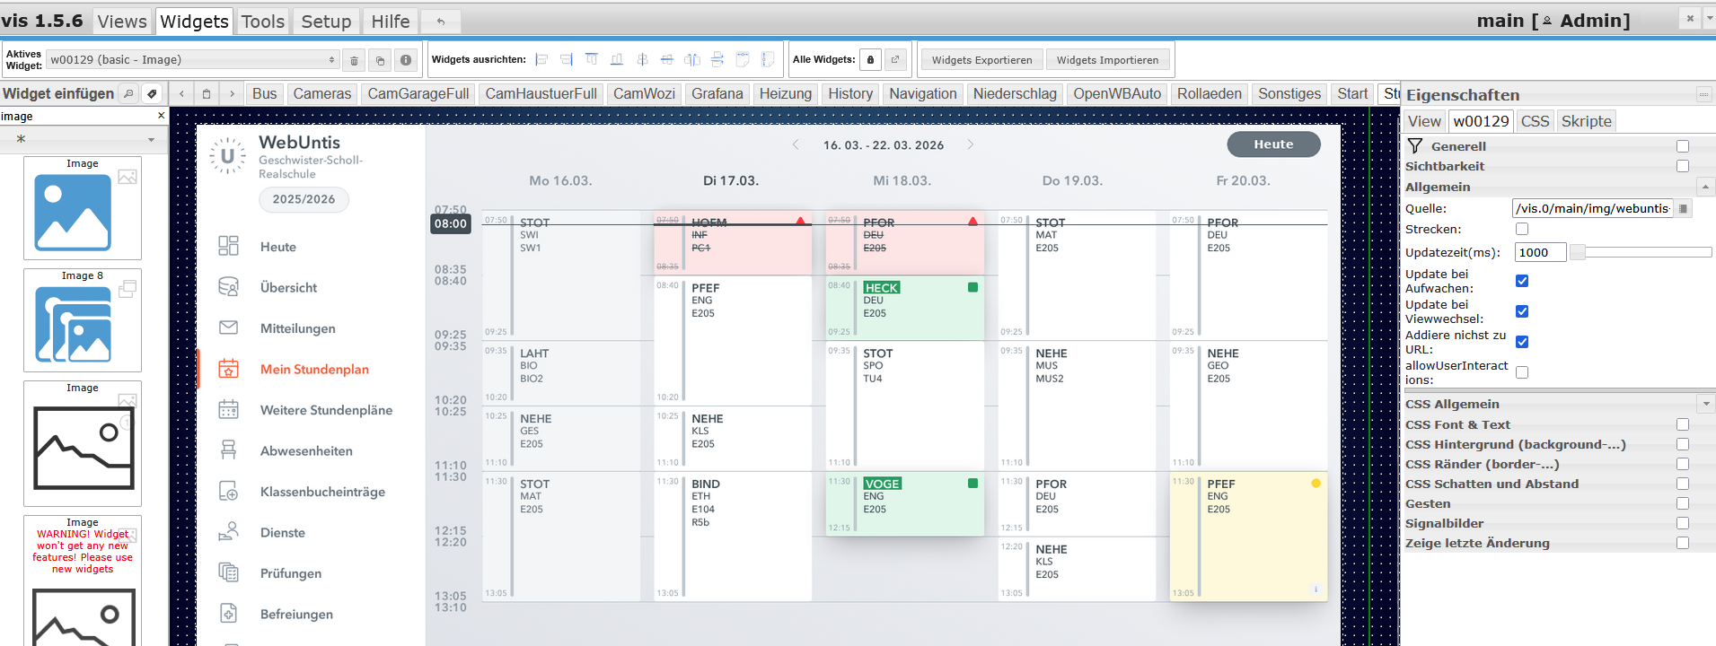The image size is (1716, 646).
Task: Click the Heute button in the WebUntis timetable
Action: coord(1274,144)
